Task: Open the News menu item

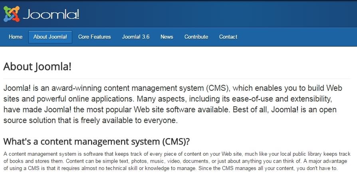Action: click(x=167, y=37)
